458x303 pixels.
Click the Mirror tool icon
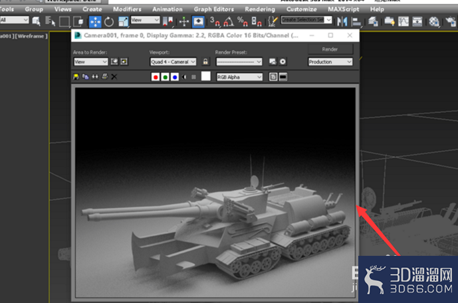coord(342,21)
